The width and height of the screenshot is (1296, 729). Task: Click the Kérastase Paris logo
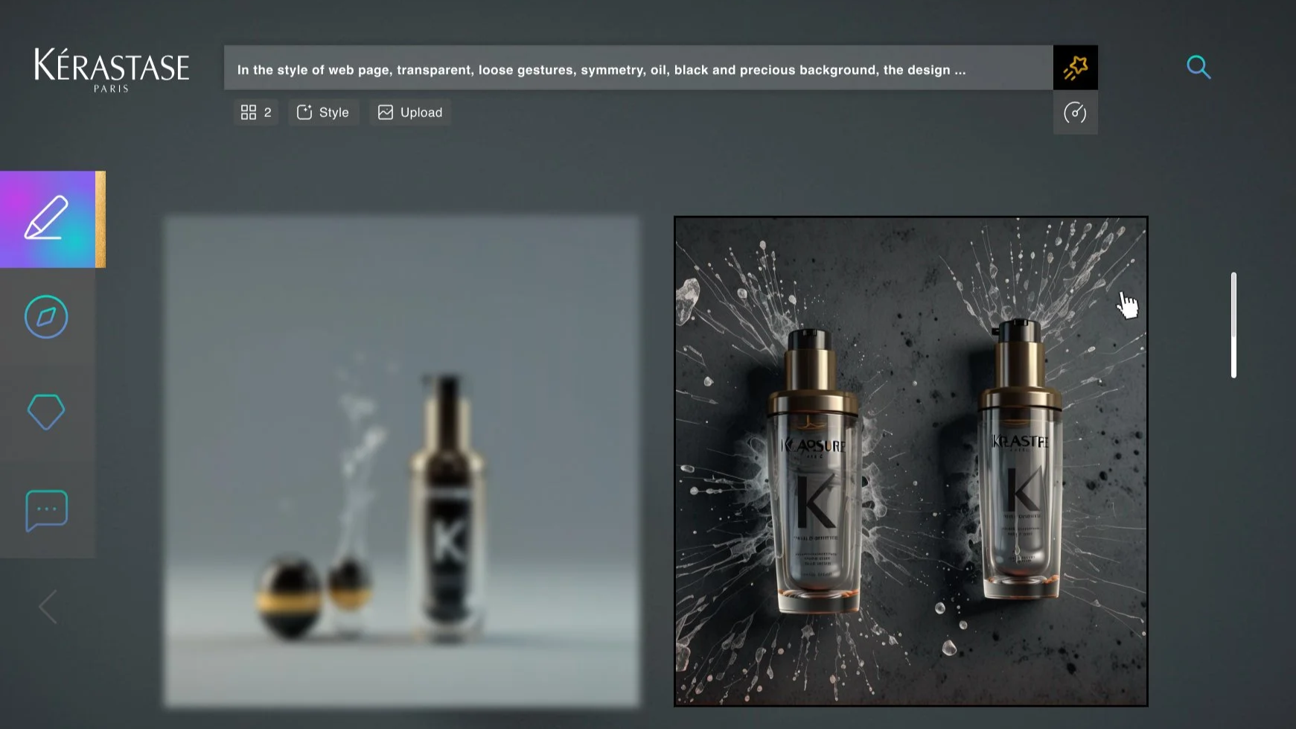112,70
